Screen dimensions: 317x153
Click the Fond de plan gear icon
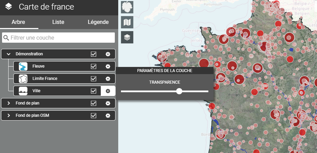click(x=108, y=103)
